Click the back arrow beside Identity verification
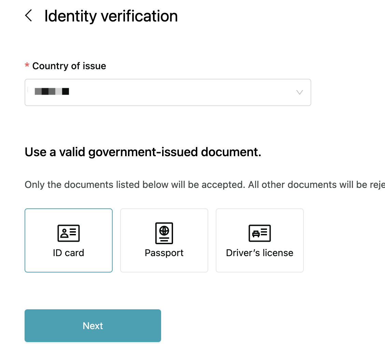This screenshot has height=354, width=385. tap(29, 16)
